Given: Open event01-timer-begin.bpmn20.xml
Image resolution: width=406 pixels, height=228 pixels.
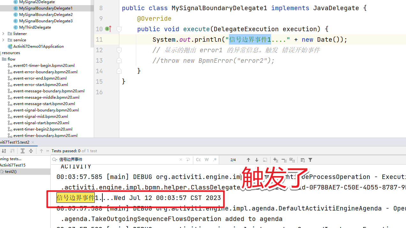Looking at the screenshot, I should 44,66.
